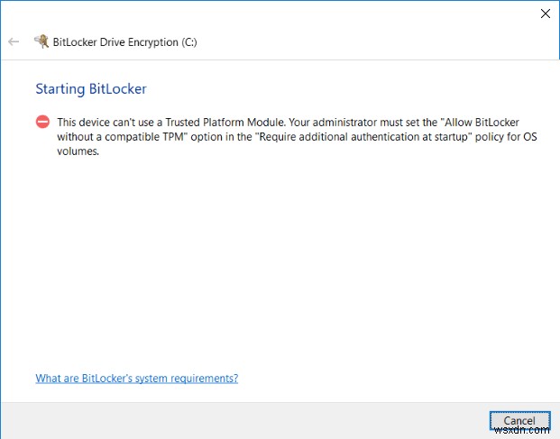The image size is (560, 439).
Task: Click the Cancel button
Action: (x=519, y=421)
